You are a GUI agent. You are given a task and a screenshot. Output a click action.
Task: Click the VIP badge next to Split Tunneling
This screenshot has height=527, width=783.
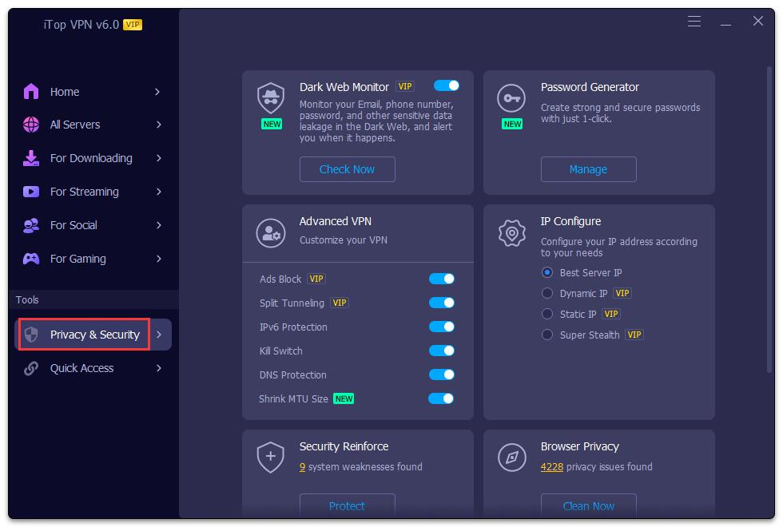coord(340,303)
